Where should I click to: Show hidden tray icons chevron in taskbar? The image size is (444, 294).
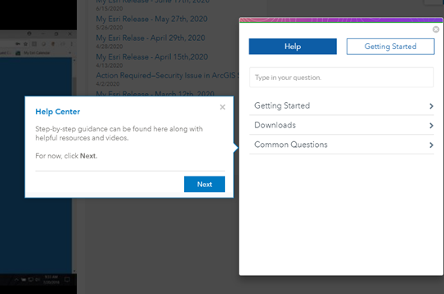[16, 279]
